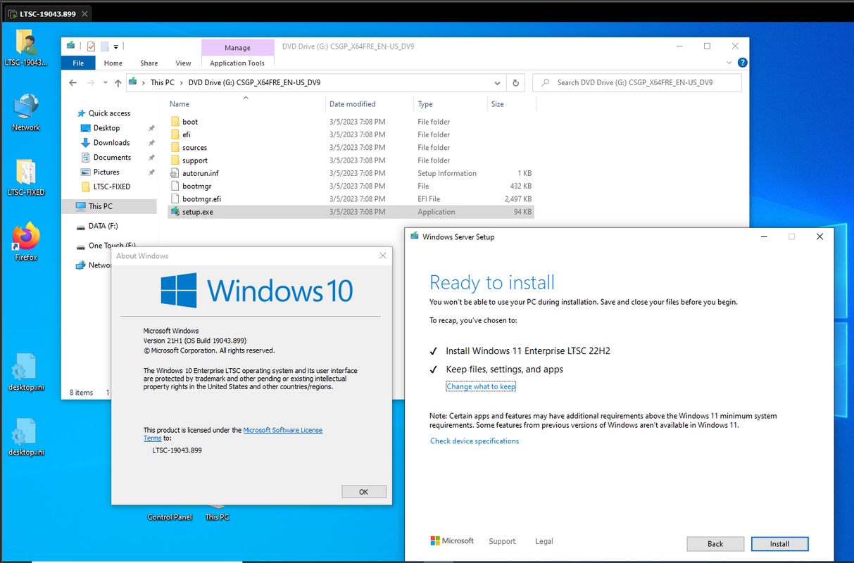
Task: Open Check device specifications link
Action: [x=475, y=441]
